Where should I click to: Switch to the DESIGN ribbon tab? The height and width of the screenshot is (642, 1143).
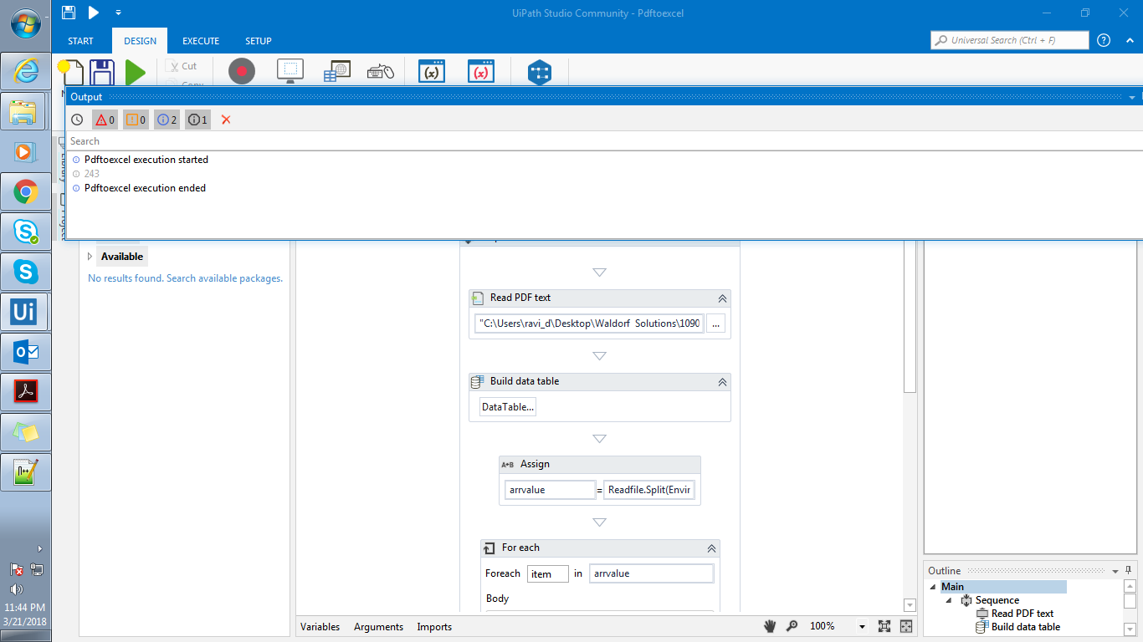[x=140, y=41]
